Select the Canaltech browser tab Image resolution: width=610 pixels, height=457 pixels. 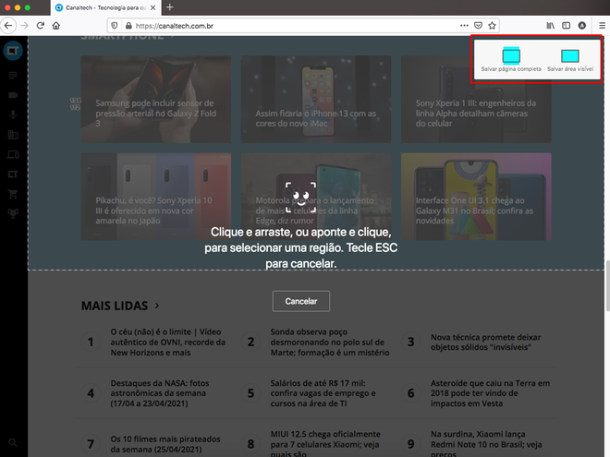tap(105, 7)
